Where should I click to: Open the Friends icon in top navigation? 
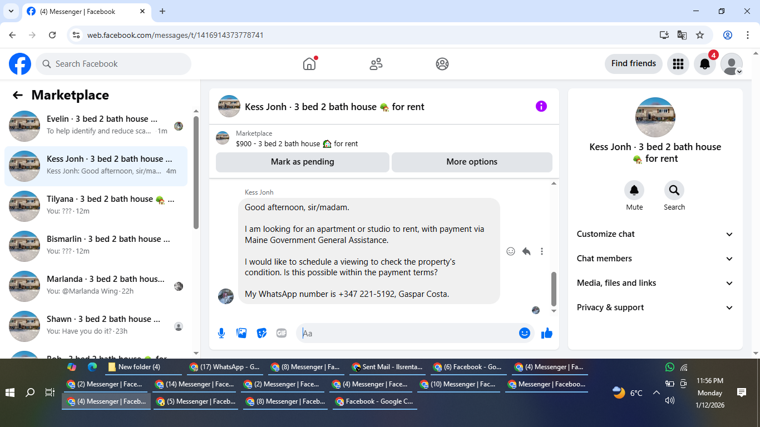tap(376, 64)
